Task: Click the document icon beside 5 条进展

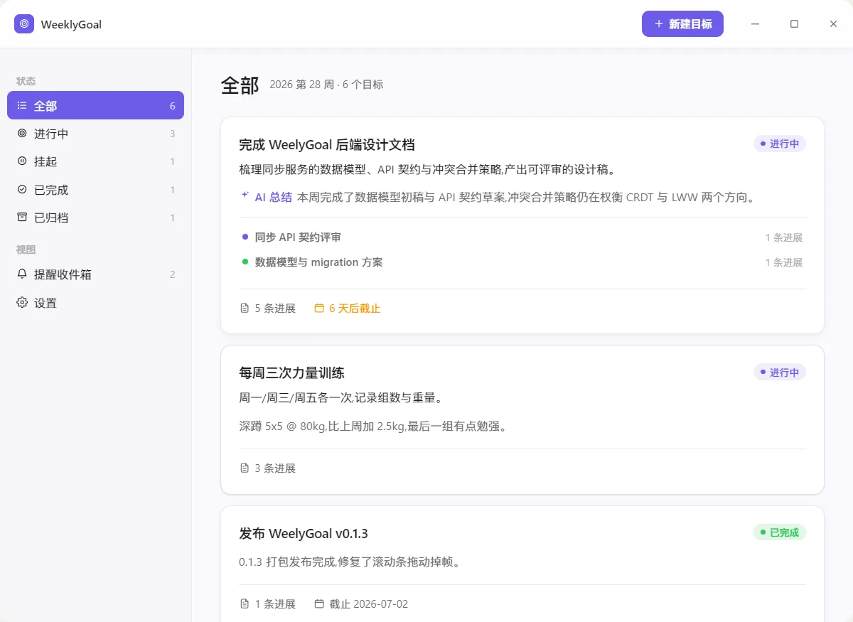Action: pyautogui.click(x=245, y=309)
